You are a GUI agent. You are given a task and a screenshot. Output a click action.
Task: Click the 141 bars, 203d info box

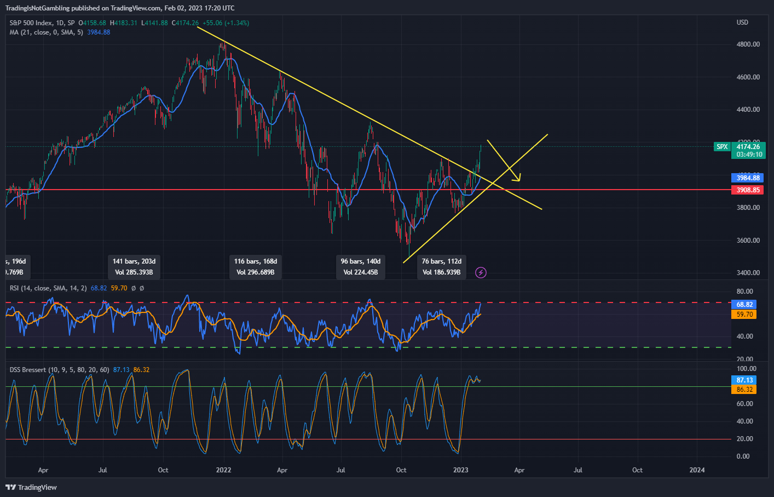pyautogui.click(x=134, y=267)
